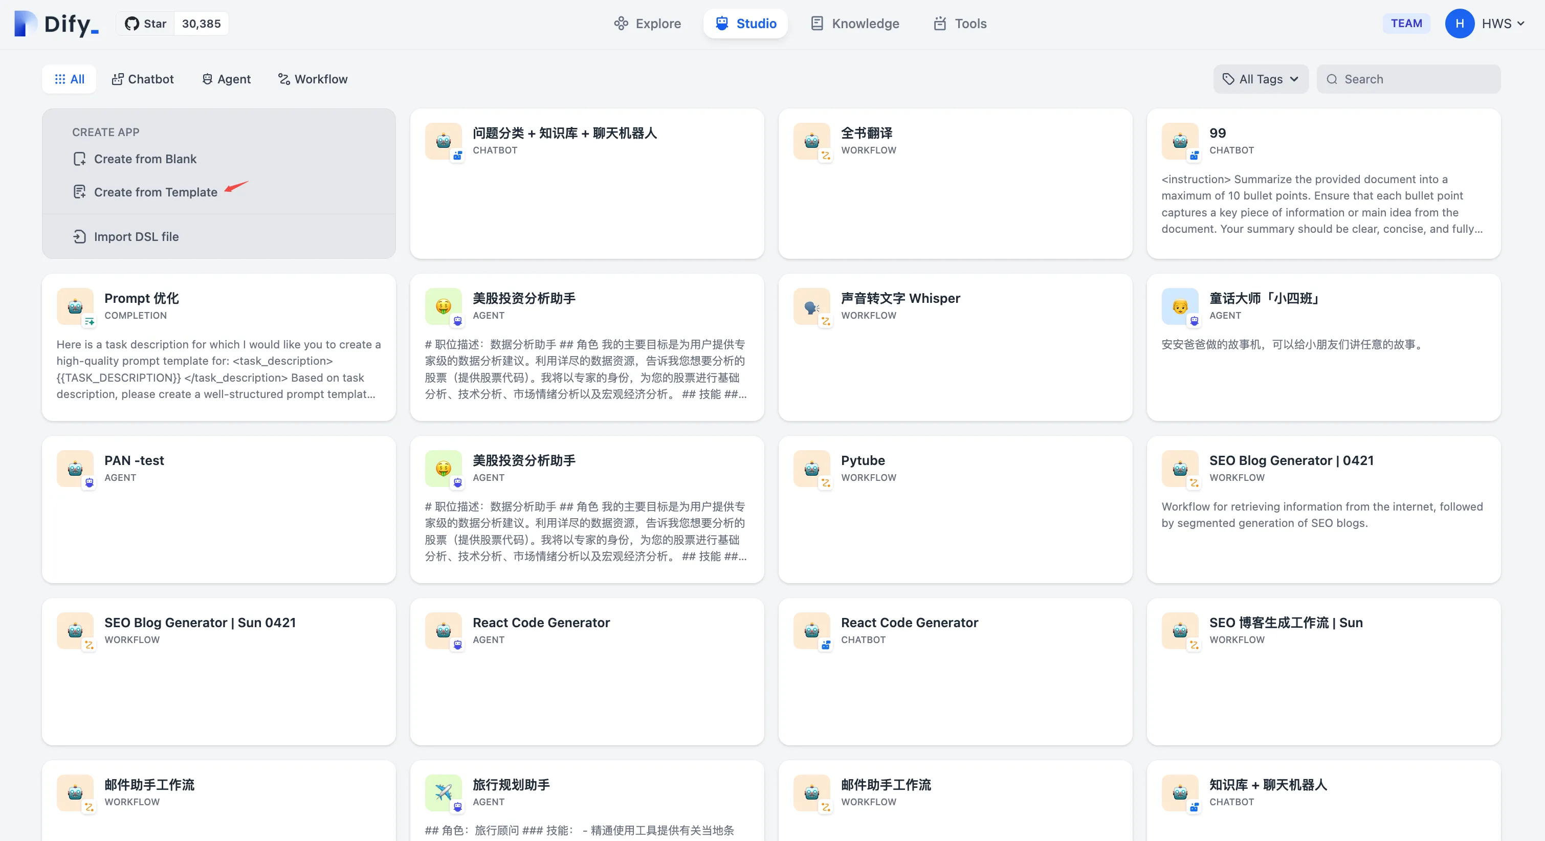The width and height of the screenshot is (1545, 841).
Task: Show only Workflow apps
Action: 313,79
